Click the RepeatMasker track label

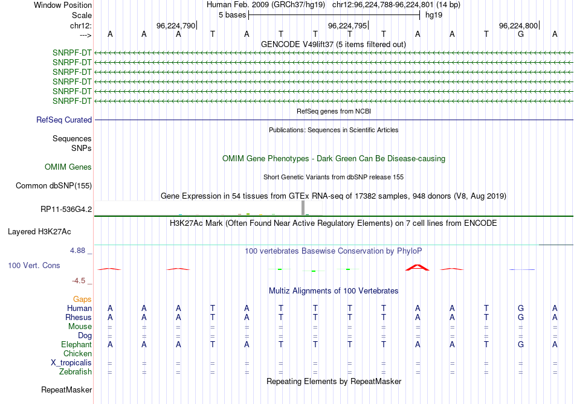66,390
